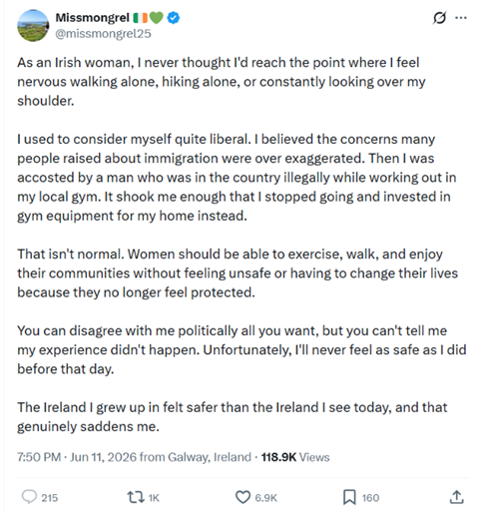Click the Jun 11, 2026 date text

click(x=103, y=457)
